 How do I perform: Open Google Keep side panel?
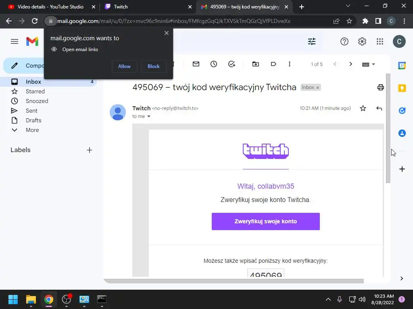coord(402,88)
